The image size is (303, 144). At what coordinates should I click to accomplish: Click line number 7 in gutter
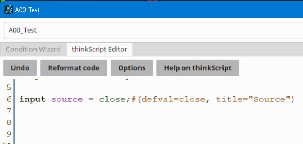tap(9, 111)
